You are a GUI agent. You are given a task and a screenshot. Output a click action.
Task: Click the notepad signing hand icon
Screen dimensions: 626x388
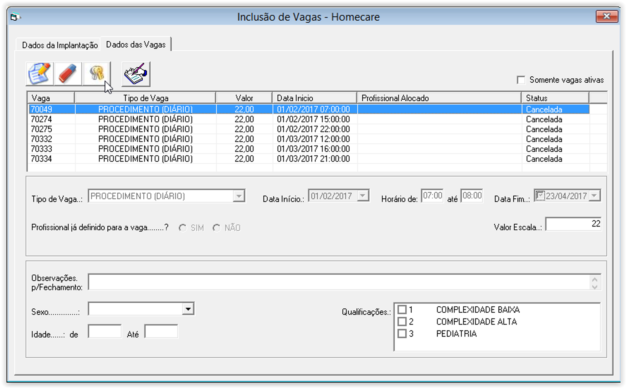[136, 74]
